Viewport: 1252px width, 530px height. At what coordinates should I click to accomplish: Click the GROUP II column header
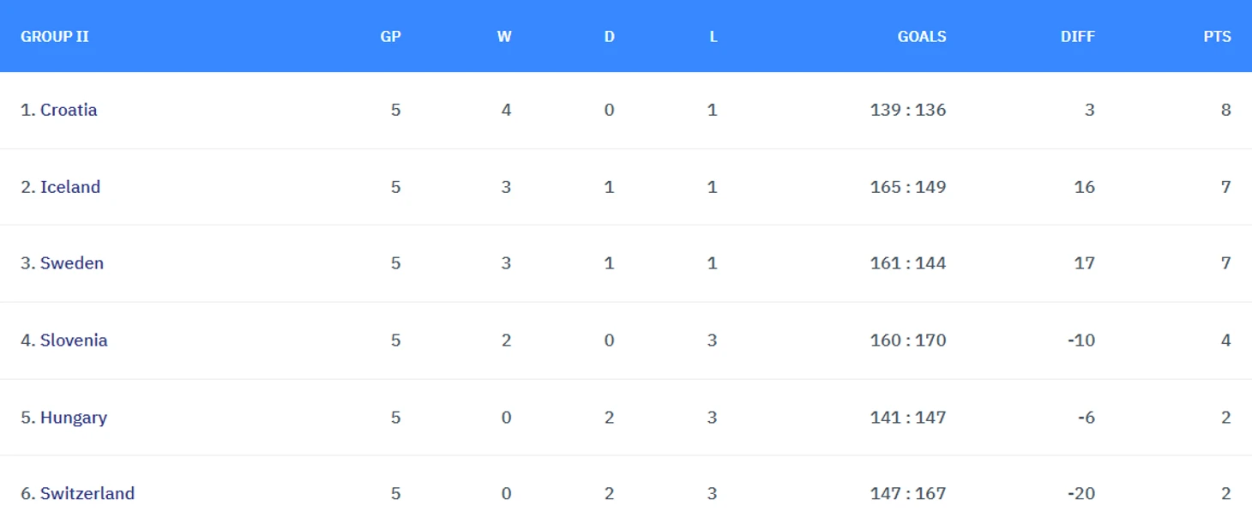pyautogui.click(x=55, y=37)
